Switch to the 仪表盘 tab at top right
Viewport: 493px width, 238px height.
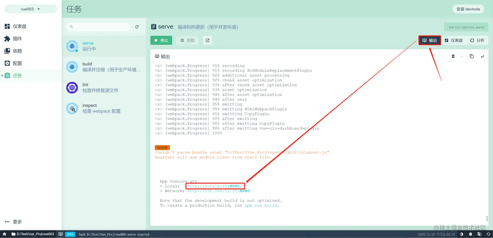[454, 40]
